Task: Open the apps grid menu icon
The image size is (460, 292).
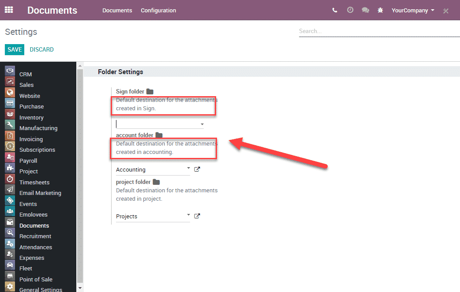Action: click(x=9, y=10)
